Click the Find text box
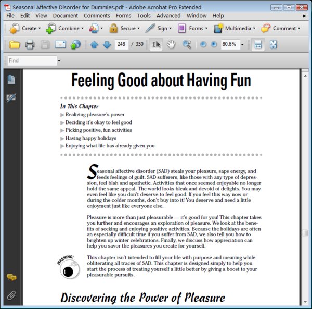The height and width of the screenshot is (309, 312). tap(32, 60)
